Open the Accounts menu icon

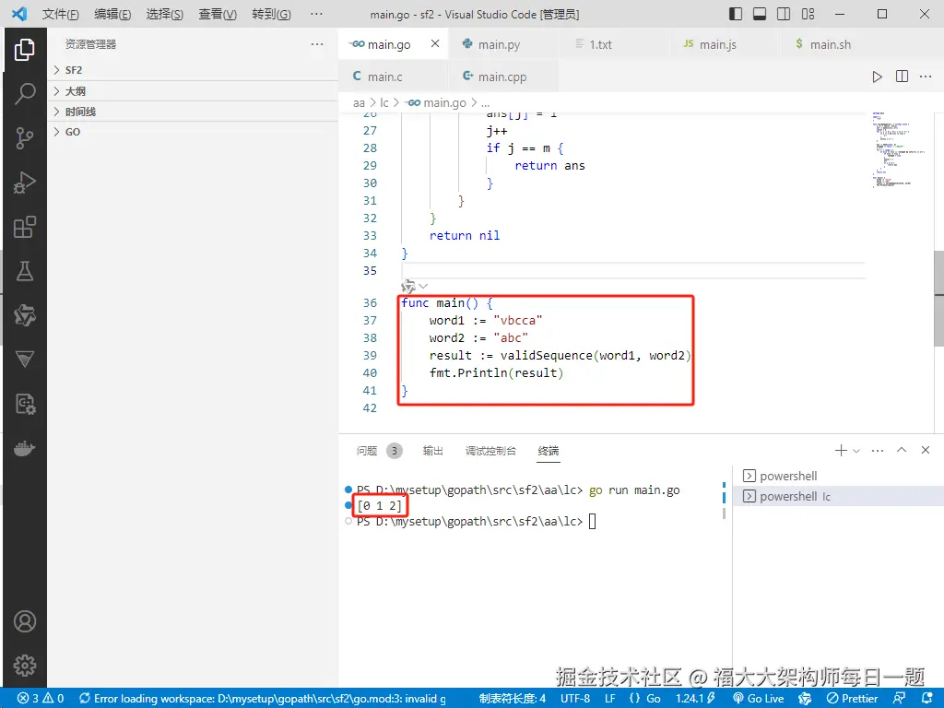(25, 621)
